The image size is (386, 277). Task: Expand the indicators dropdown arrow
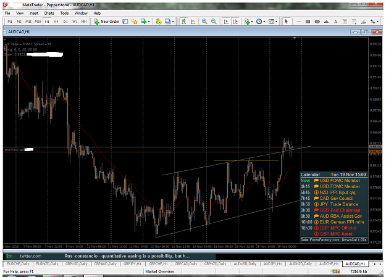(252, 22)
